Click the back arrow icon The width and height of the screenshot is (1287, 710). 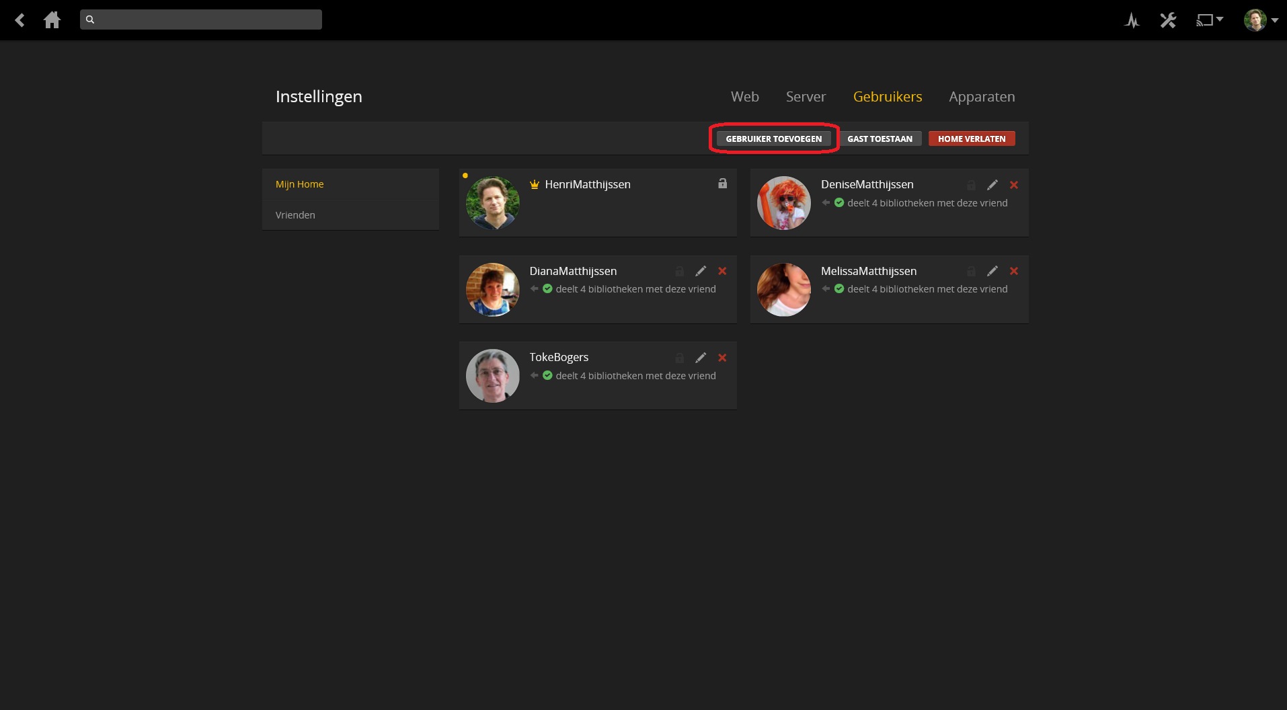point(20,20)
